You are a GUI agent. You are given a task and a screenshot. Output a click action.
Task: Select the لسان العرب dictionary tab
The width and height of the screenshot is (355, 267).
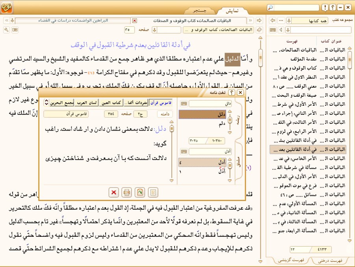85,103
